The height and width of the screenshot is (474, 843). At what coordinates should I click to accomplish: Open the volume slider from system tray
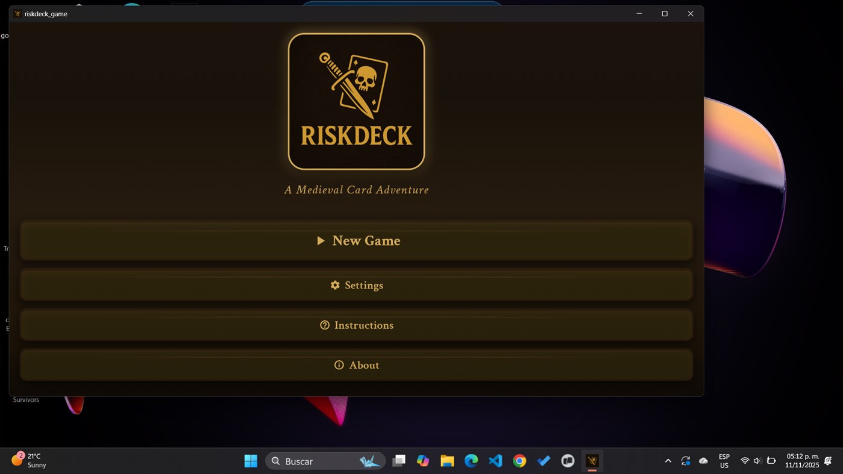(x=757, y=461)
